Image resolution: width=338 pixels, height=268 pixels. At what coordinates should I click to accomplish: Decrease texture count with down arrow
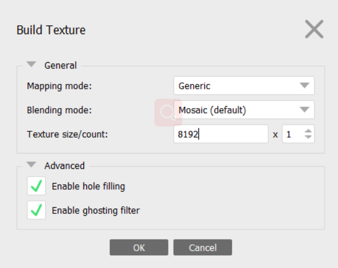point(308,137)
